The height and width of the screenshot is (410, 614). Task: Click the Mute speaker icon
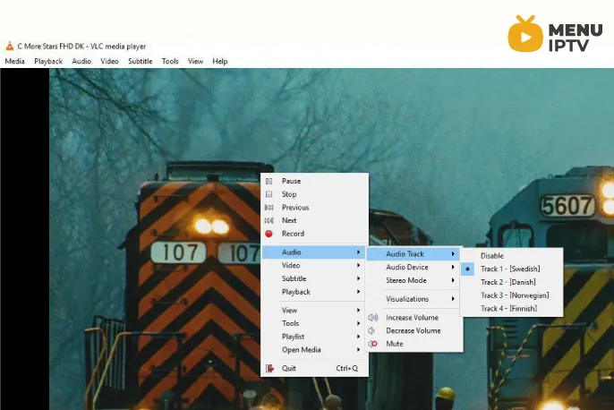372,344
